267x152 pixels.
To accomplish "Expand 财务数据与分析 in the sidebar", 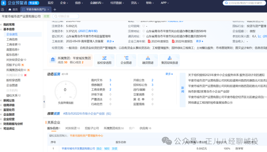I will click(1, 124).
